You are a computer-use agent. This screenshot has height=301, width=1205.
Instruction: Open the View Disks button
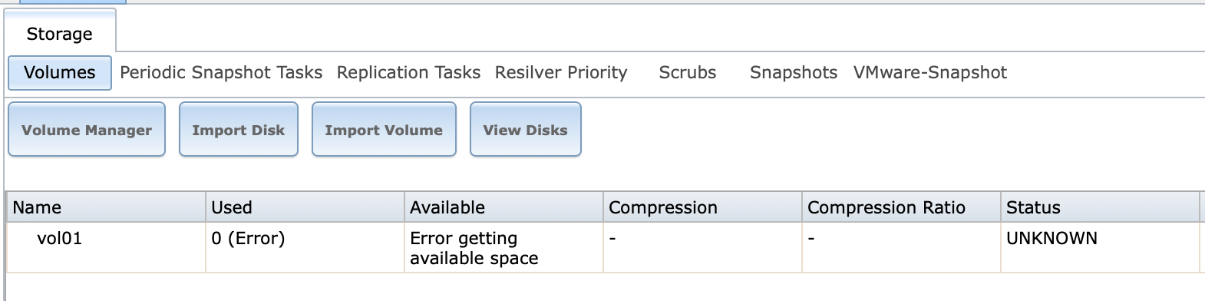click(526, 130)
